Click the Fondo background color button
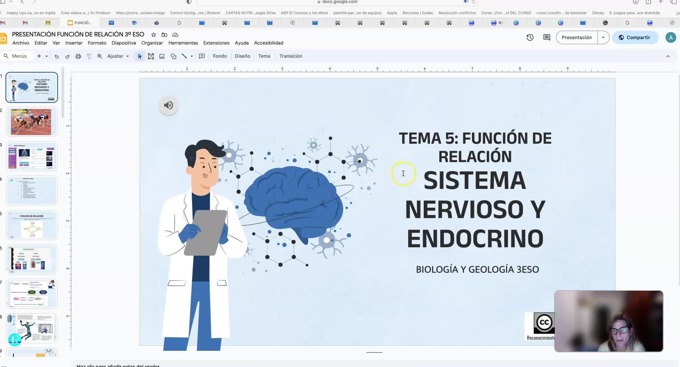The width and height of the screenshot is (680, 367). pyautogui.click(x=220, y=56)
